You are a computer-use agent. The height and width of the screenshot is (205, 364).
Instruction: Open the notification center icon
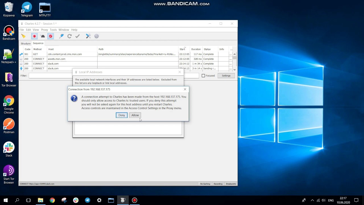pos(356,200)
